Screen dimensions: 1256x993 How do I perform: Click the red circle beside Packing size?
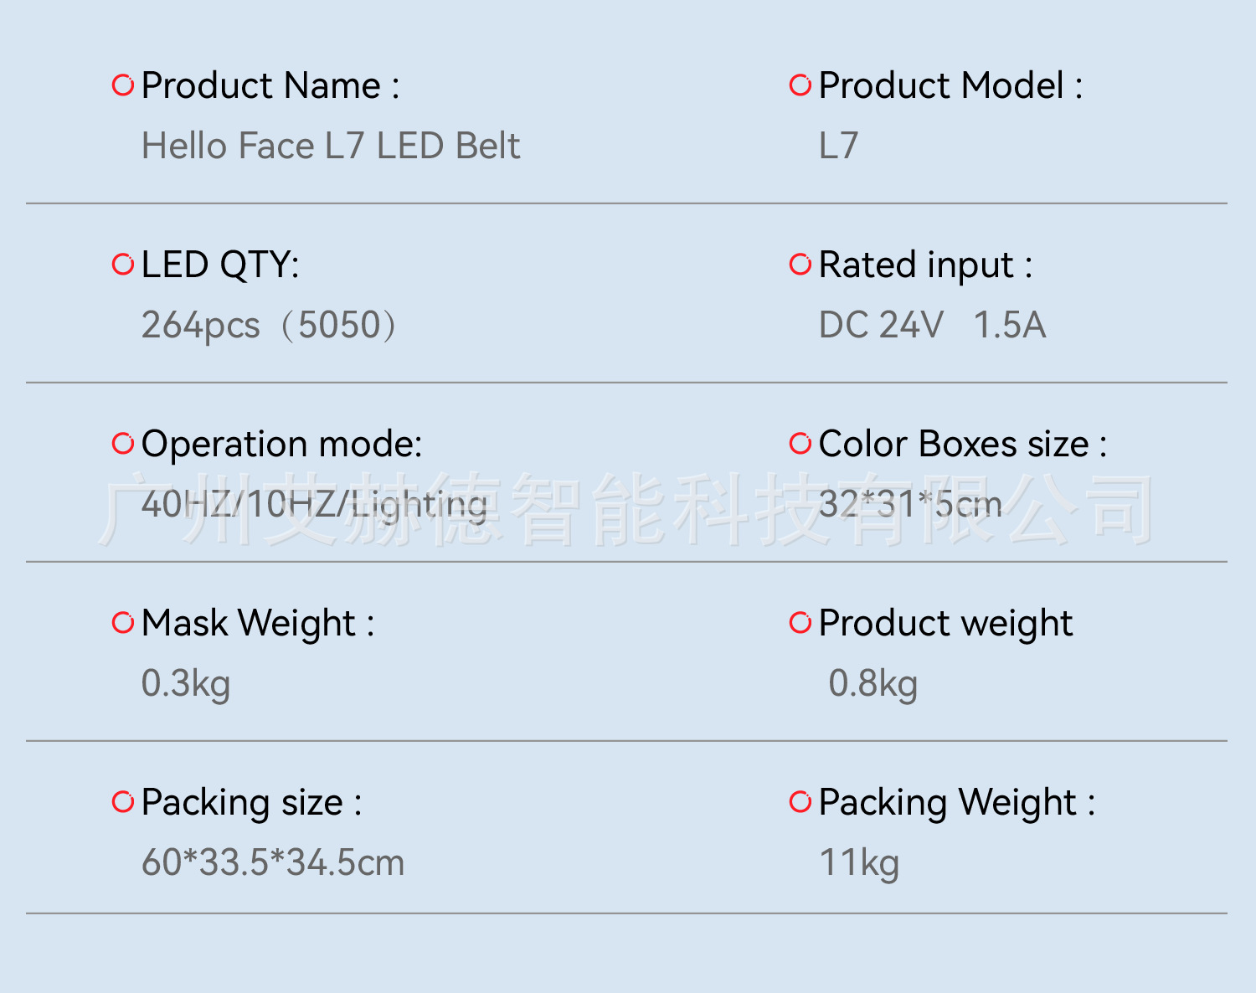click(123, 802)
